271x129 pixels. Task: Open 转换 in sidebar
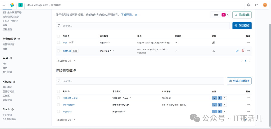(x=5, y=25)
